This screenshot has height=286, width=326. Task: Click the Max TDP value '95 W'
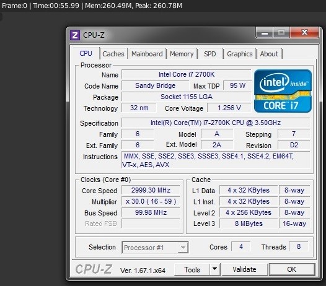click(237, 85)
